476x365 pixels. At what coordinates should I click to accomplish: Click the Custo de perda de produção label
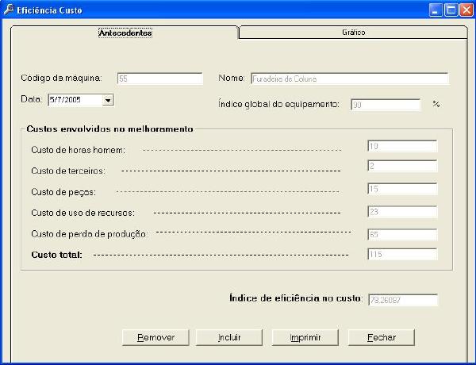(x=89, y=234)
